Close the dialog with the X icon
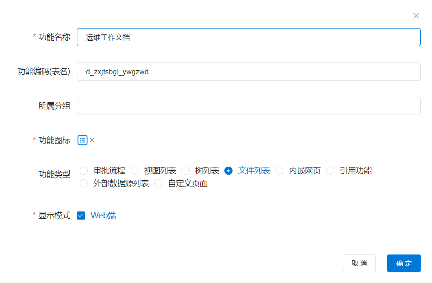Screen dimensions: 432x283 416,16
